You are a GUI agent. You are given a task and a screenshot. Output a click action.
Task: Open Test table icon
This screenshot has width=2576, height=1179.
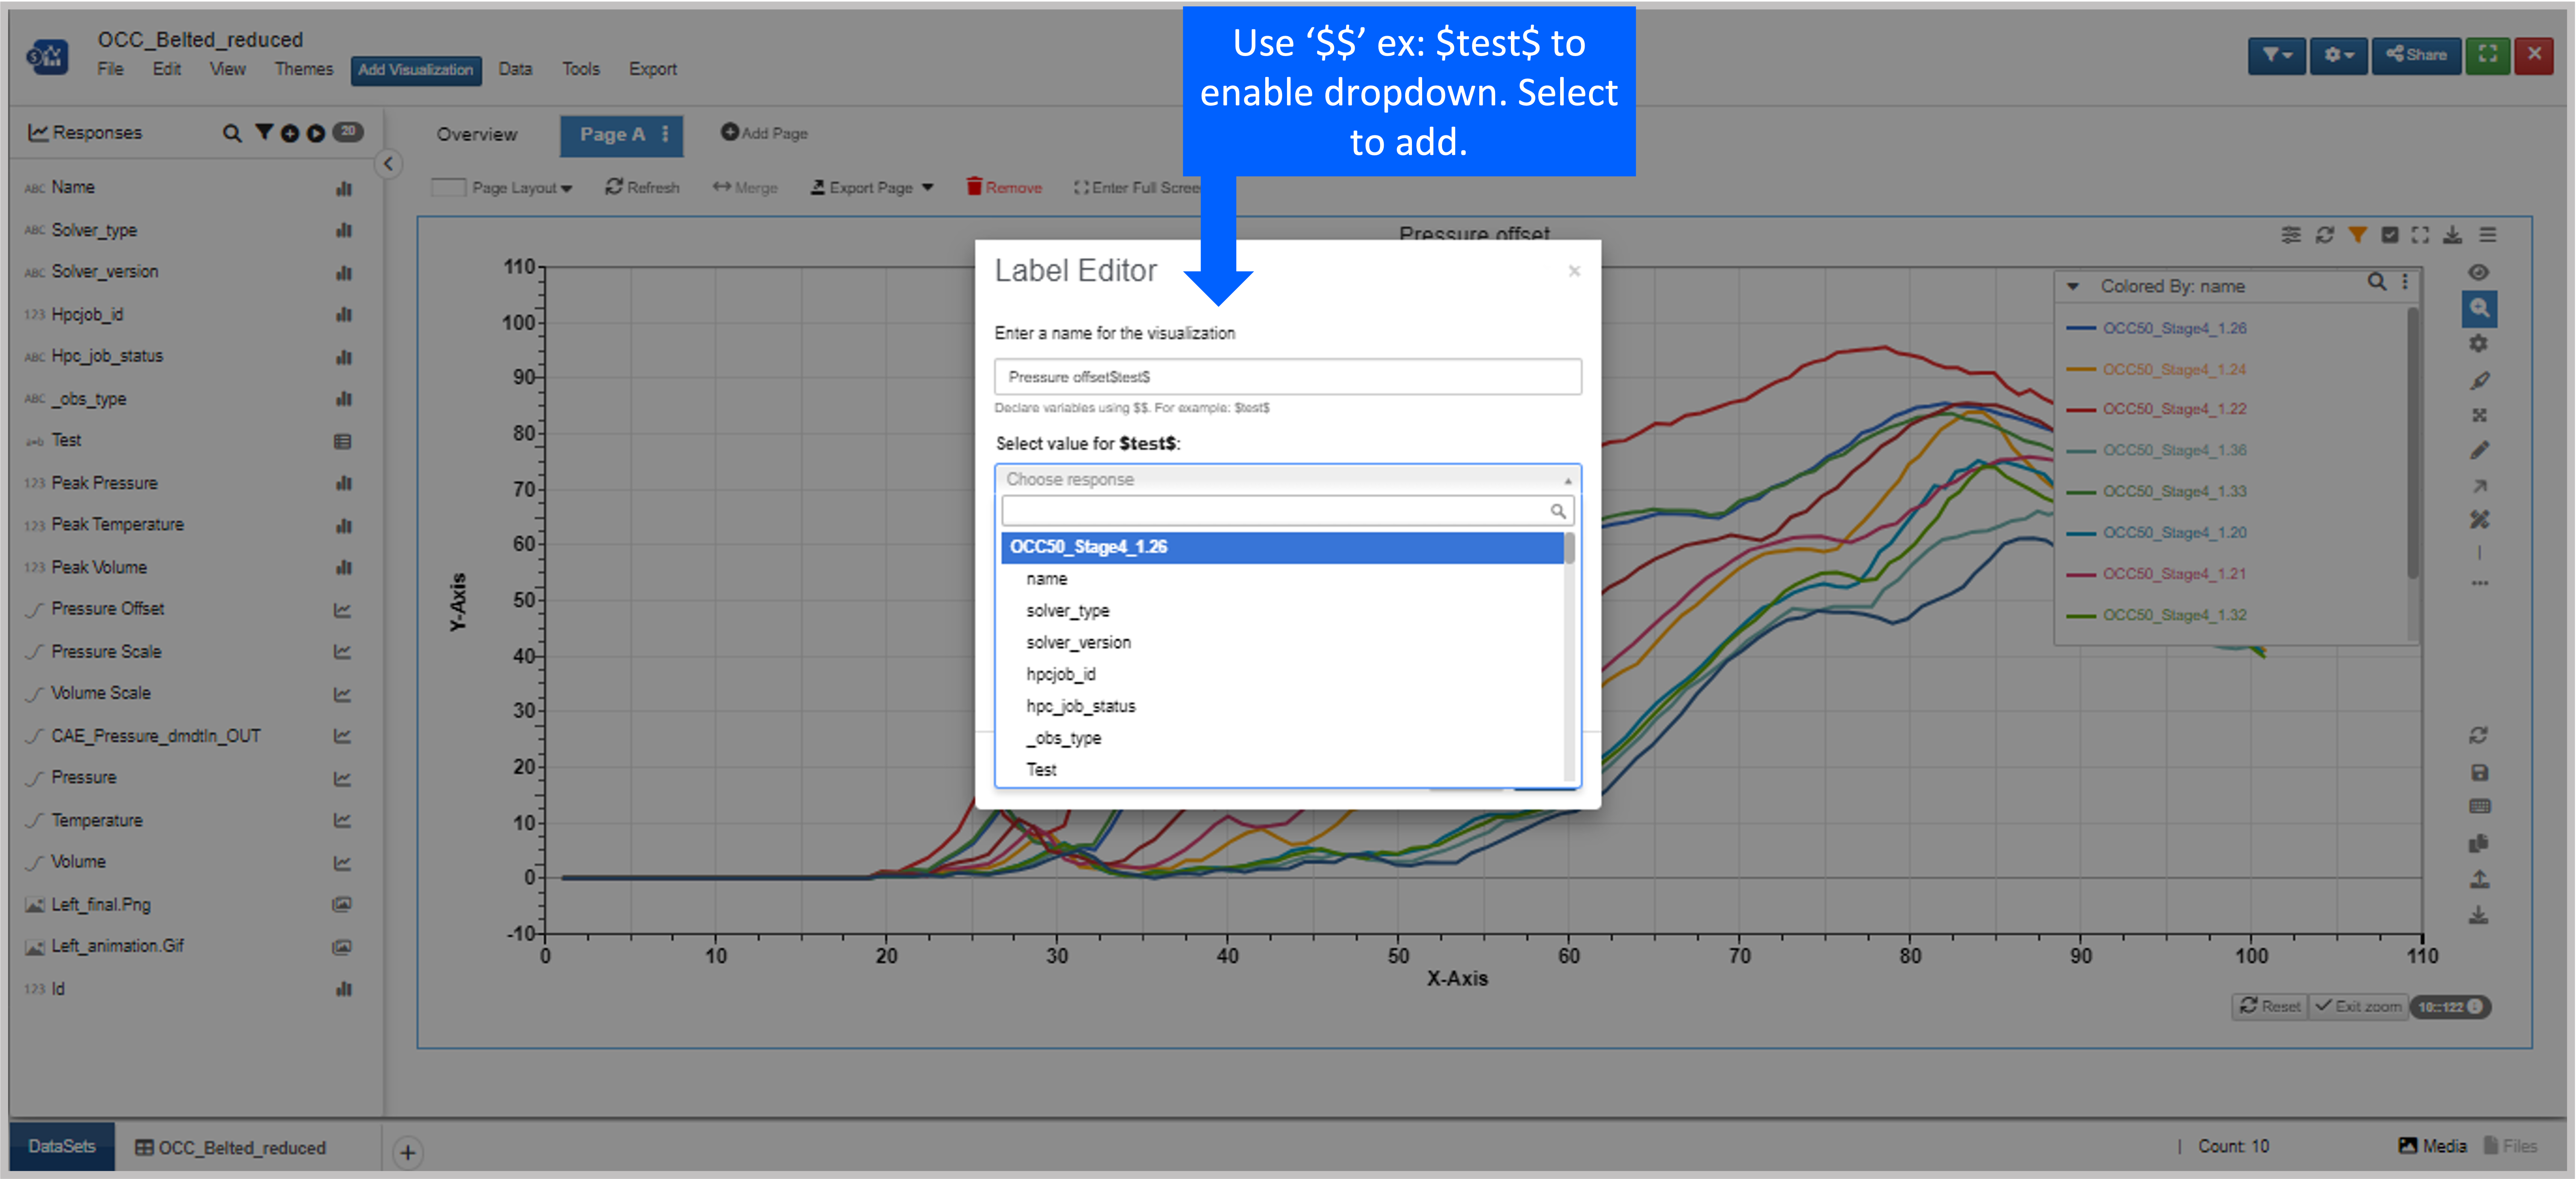[x=342, y=441]
